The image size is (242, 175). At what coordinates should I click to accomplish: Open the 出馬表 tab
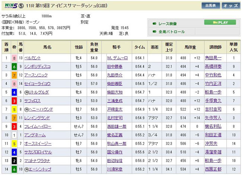pos(210,6)
